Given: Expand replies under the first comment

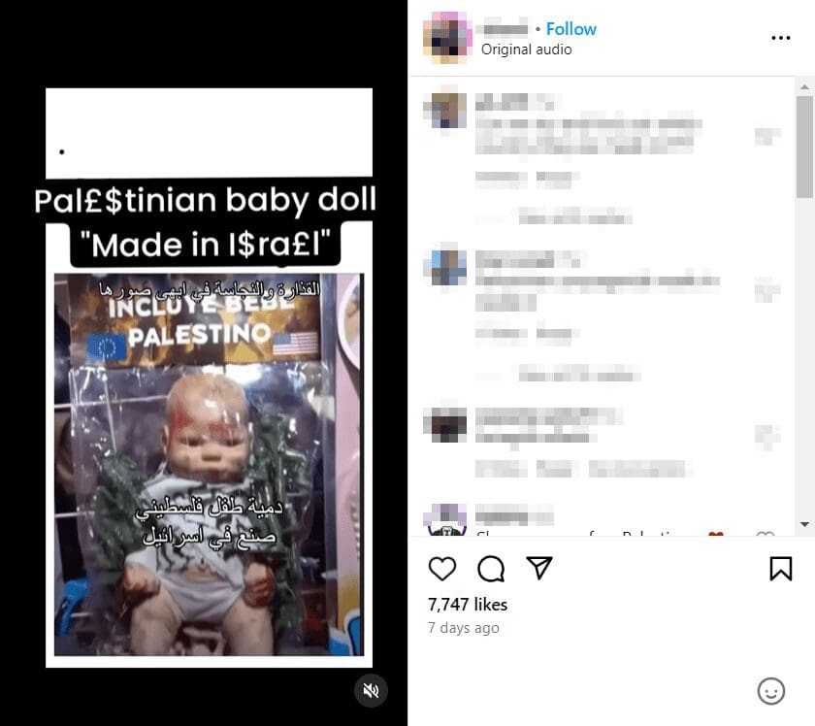Looking at the screenshot, I should point(574,216).
